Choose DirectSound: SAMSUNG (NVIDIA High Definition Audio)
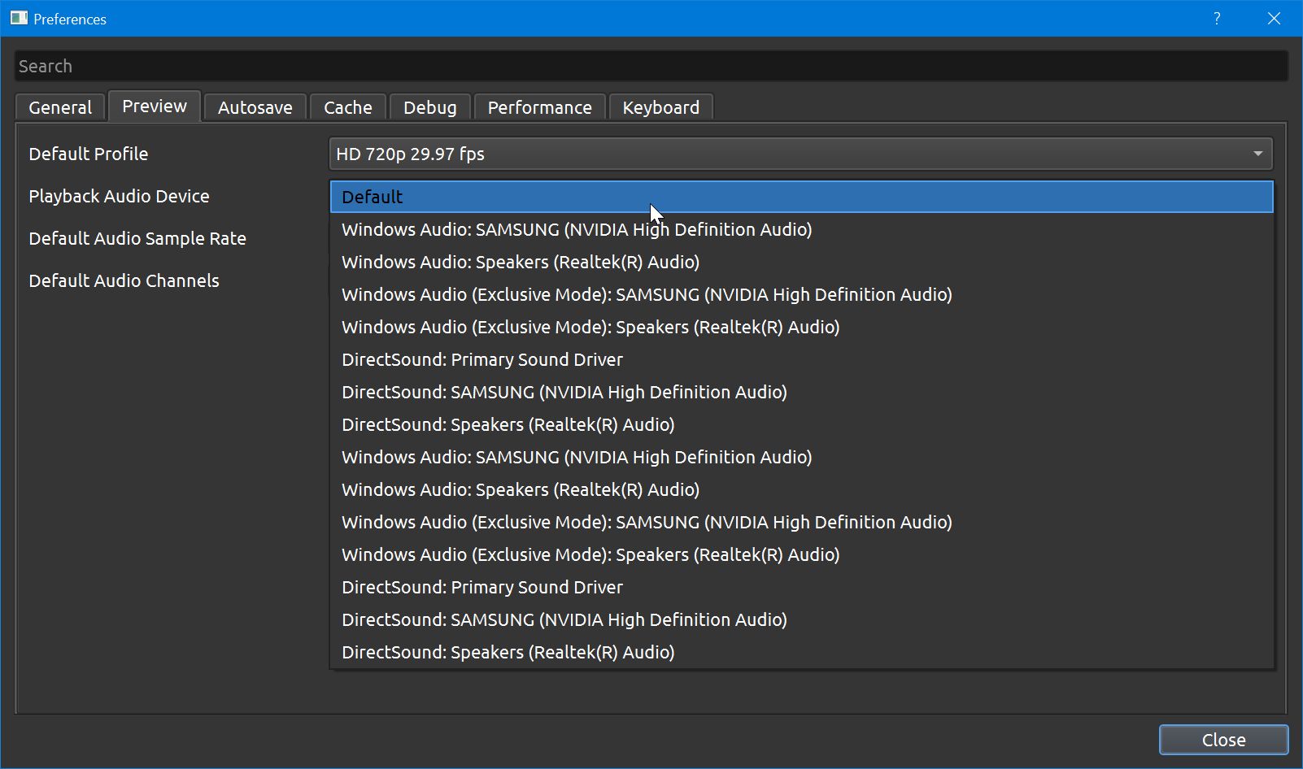The width and height of the screenshot is (1303, 769). 564,392
